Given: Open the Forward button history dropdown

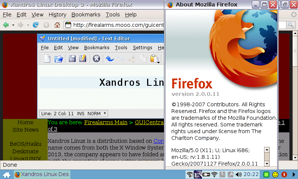Looking at the screenshot, I should pyautogui.click(x=28, y=25).
